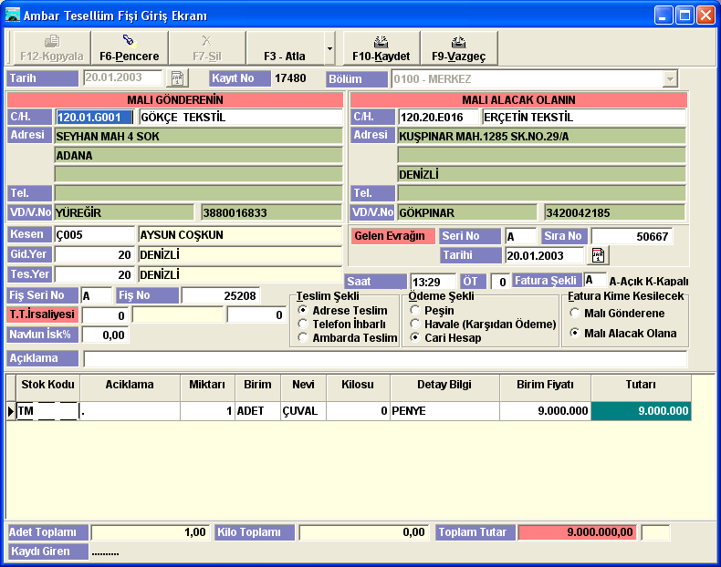Click the Toplam Tutar value 9.000.000,00
This screenshot has height=567, width=721.
(578, 532)
